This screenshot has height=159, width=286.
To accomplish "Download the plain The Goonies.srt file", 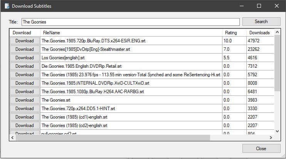I will click(x=25, y=100).
